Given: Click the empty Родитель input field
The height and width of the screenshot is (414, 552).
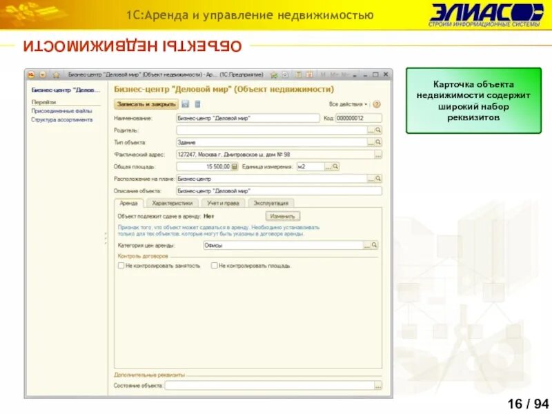Looking at the screenshot, I should coord(272,130).
